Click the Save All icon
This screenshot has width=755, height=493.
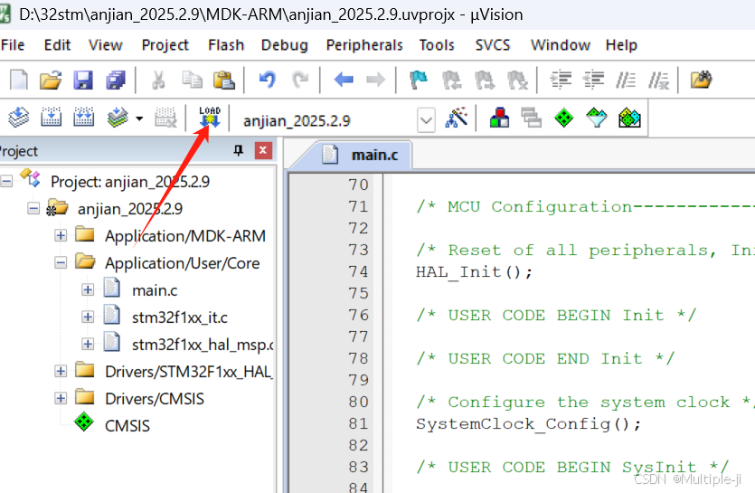[x=116, y=80]
